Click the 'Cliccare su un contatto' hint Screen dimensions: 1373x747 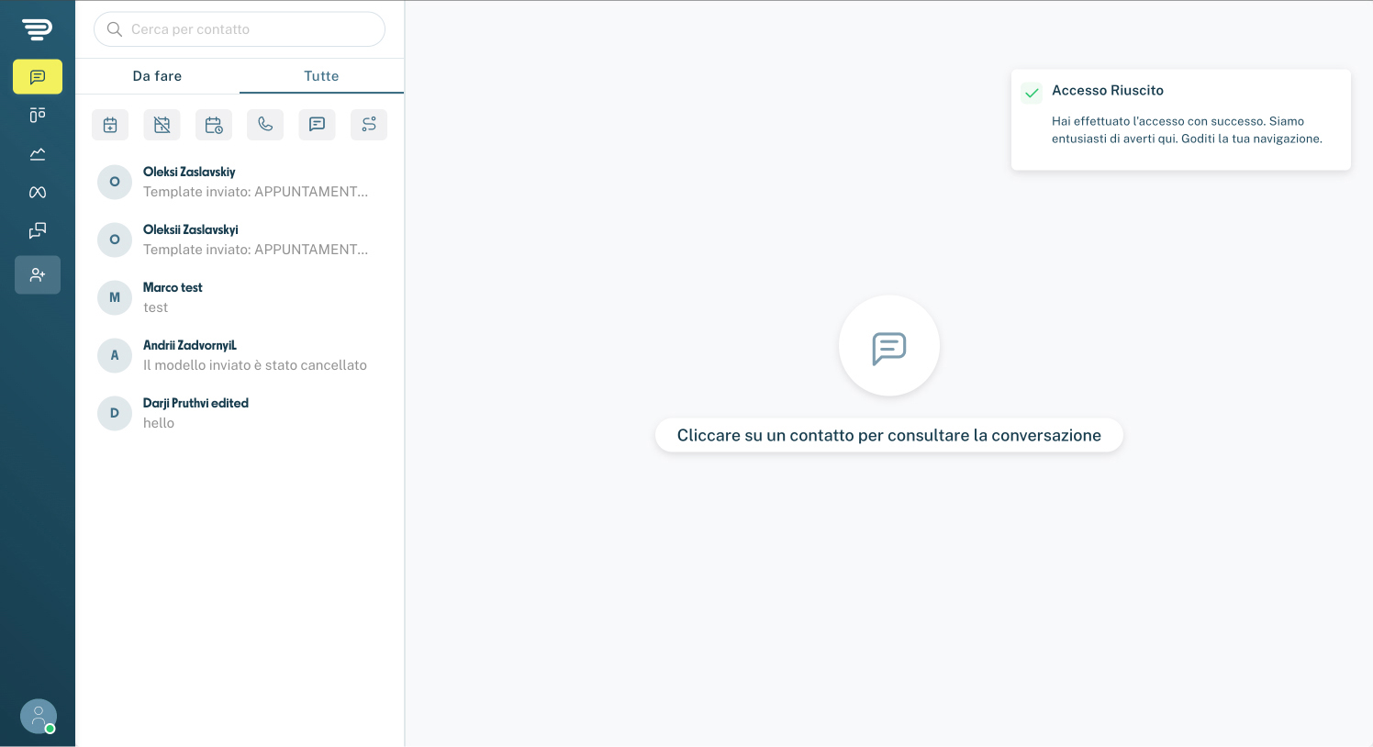click(889, 435)
